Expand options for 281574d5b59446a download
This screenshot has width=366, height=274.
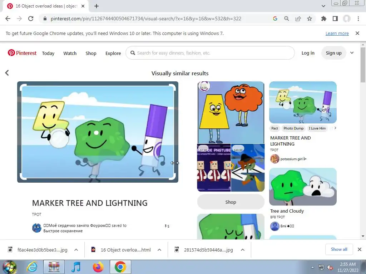coord(243,250)
